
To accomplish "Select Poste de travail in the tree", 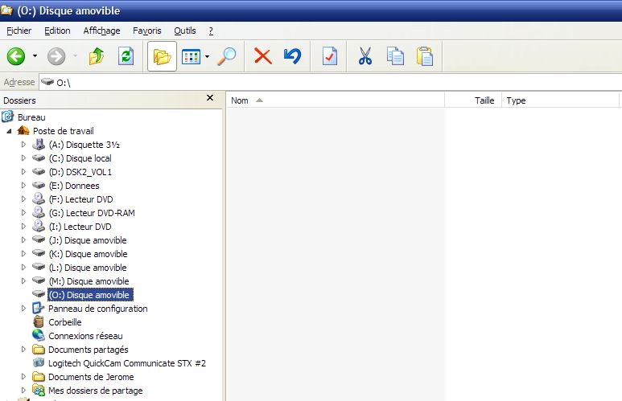I will 64,131.
